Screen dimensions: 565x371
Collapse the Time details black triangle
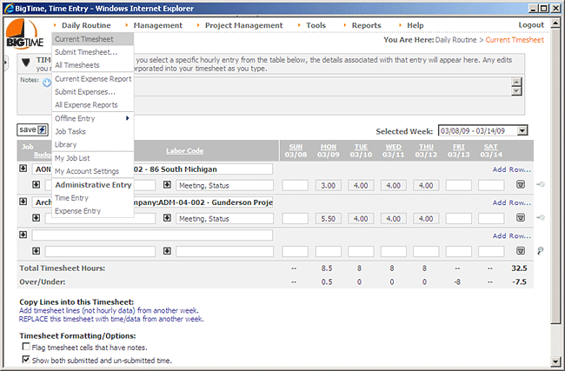[x=26, y=63]
